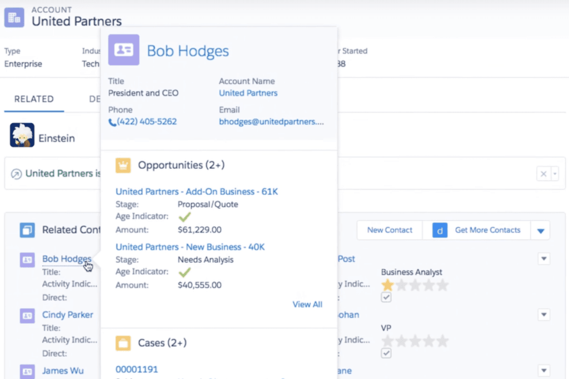Screen dimensions: 569x379
Task: Open United Partners - New Business - 40K opportunity
Action: pyautogui.click(x=190, y=247)
